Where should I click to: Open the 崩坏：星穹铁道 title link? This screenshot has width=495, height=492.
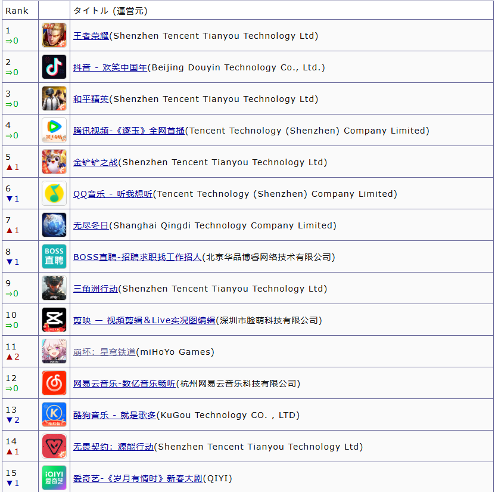click(104, 352)
